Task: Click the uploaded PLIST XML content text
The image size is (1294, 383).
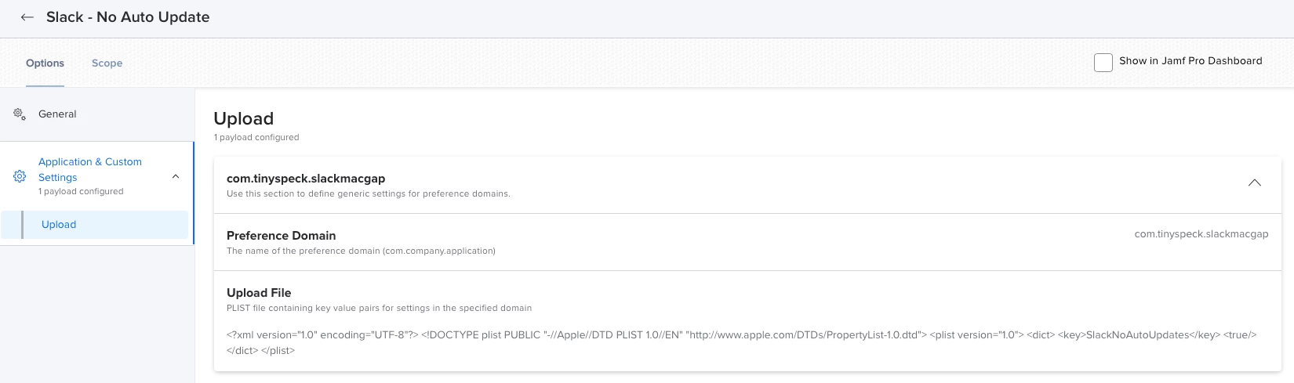Action: point(741,342)
